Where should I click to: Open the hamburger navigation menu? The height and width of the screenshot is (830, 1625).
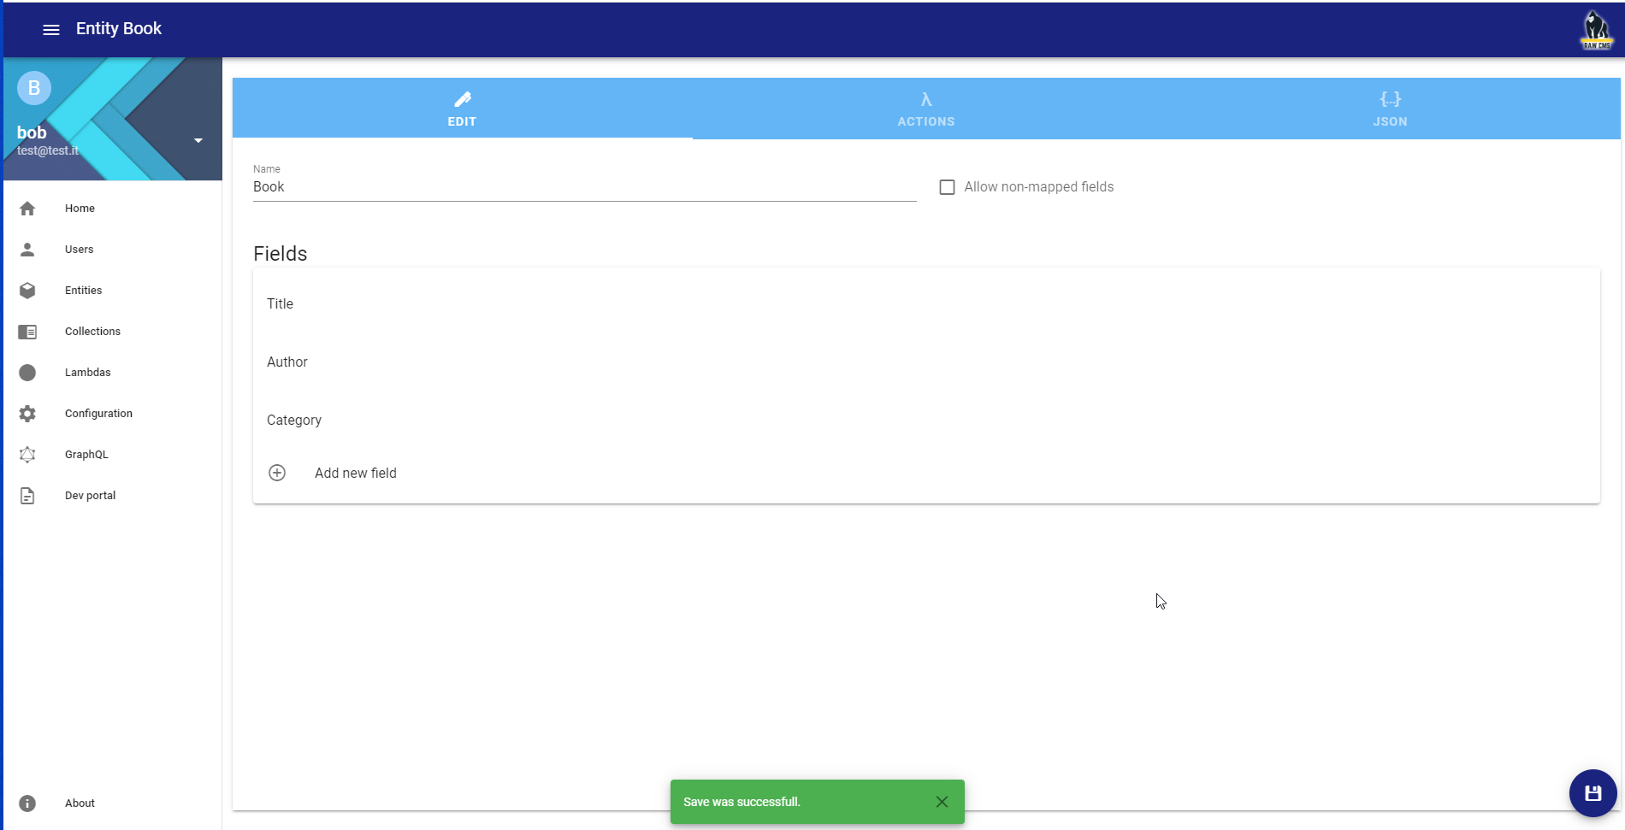coord(51,29)
